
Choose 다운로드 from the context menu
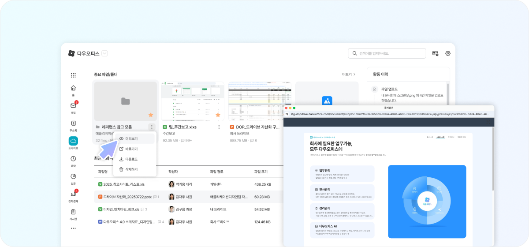pos(134,159)
